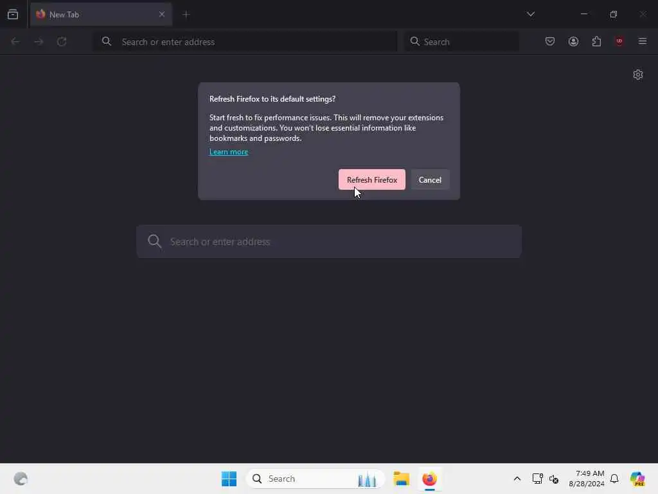Focus the page's central search field
The width and height of the screenshot is (658, 494).
[x=329, y=242]
